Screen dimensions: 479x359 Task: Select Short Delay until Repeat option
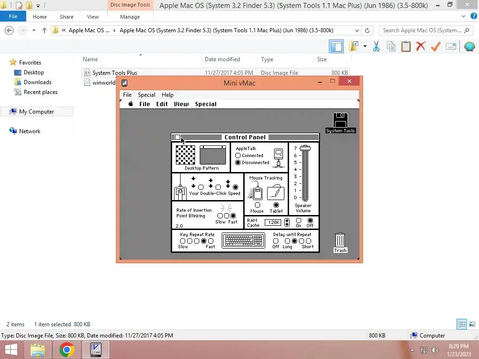[x=309, y=241]
